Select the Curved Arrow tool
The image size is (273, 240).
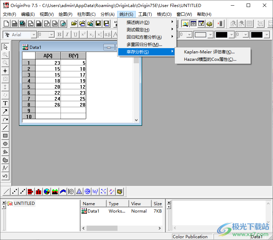point(5,119)
